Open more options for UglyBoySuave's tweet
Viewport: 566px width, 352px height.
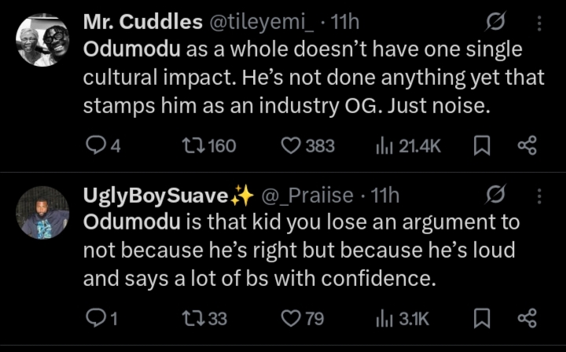click(x=539, y=195)
